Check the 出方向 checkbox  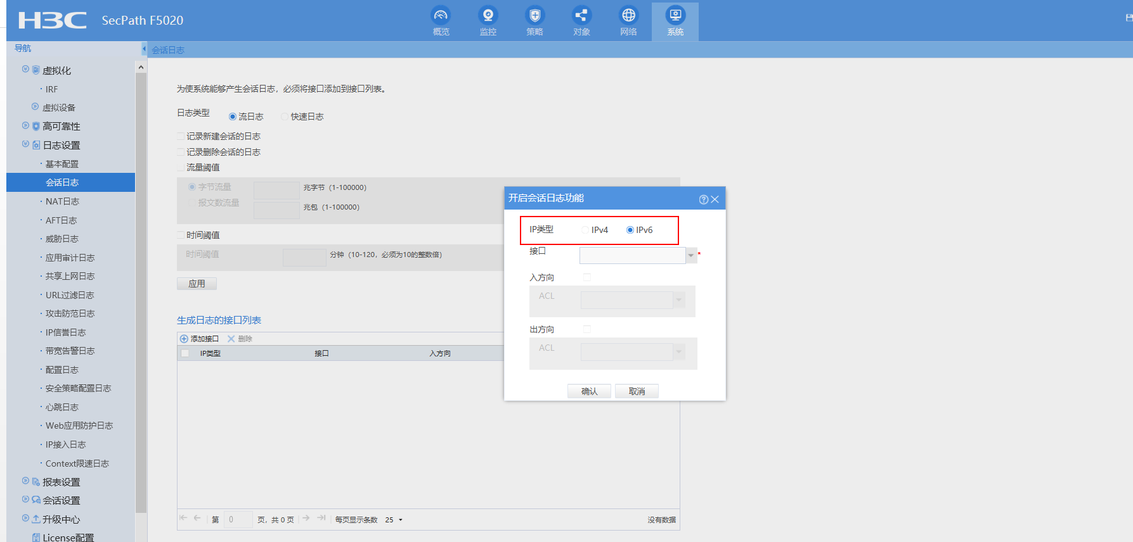(x=587, y=329)
